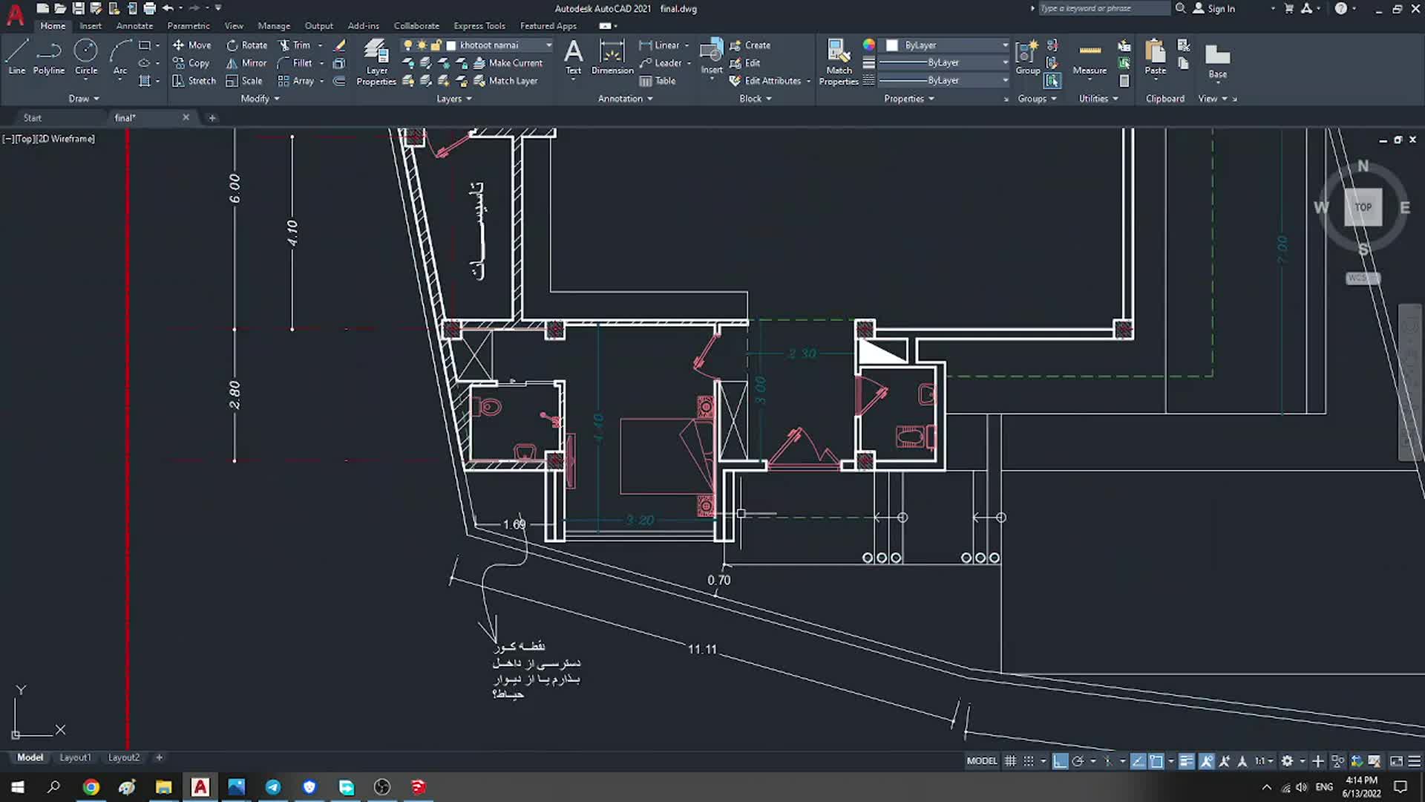Open the Annotate ribbon tab

(134, 26)
